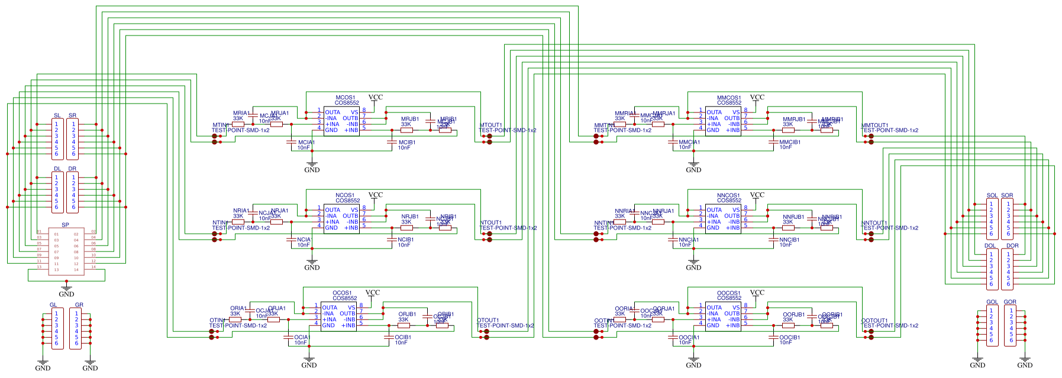Select the OOCIA1 10nF capacitor
The width and height of the screenshot is (1062, 378).
(x=673, y=337)
